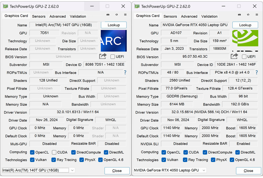The width and height of the screenshot is (263, 178).
Task: Enable the CUDA checkbox for Intel Arc GPU
Action: [x=54, y=152]
